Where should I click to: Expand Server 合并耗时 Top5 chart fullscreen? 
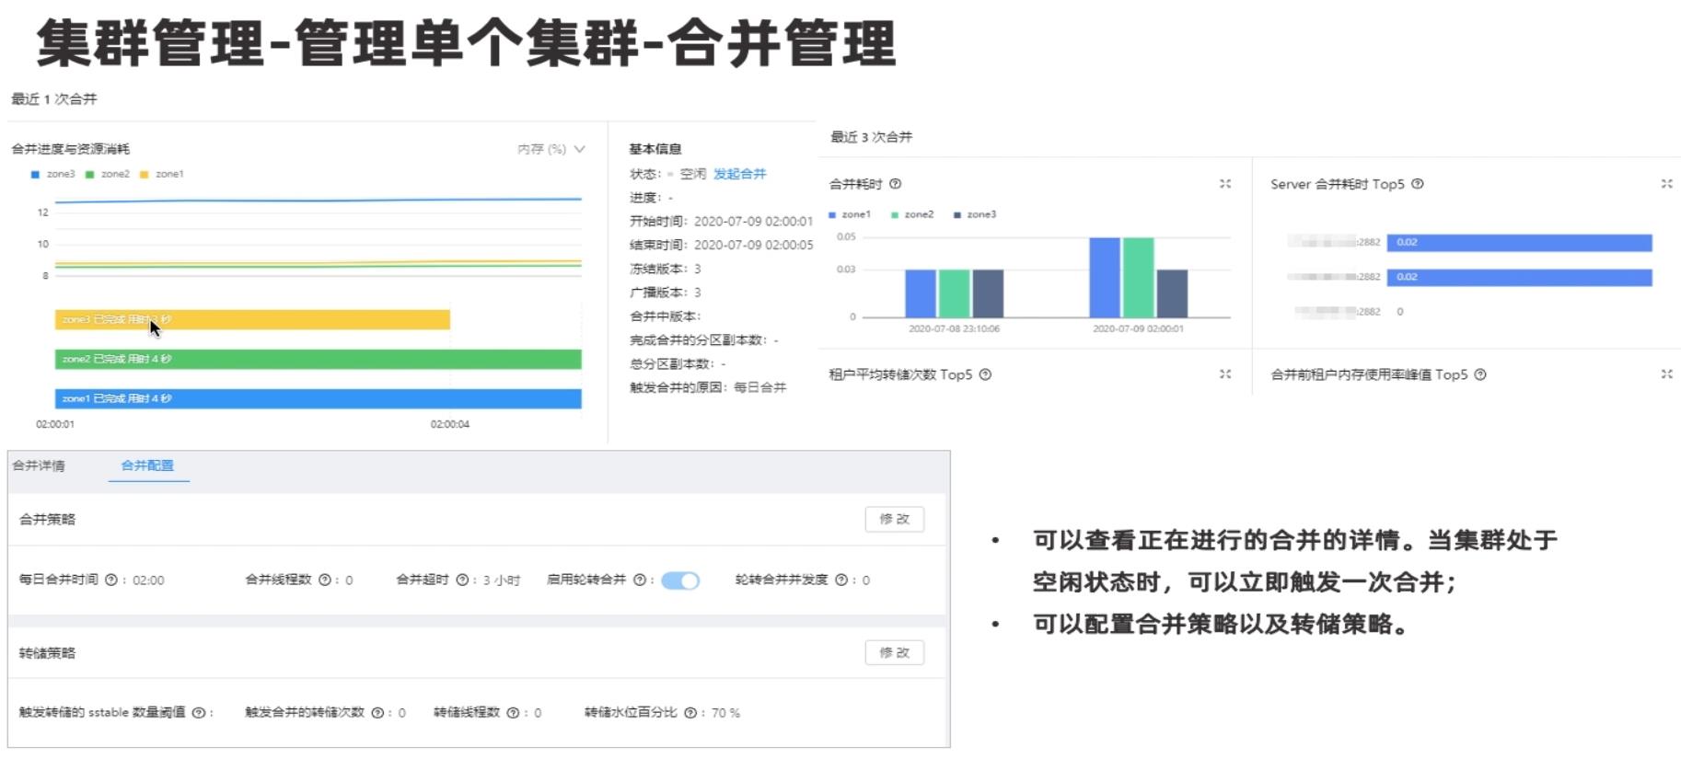(x=1666, y=184)
